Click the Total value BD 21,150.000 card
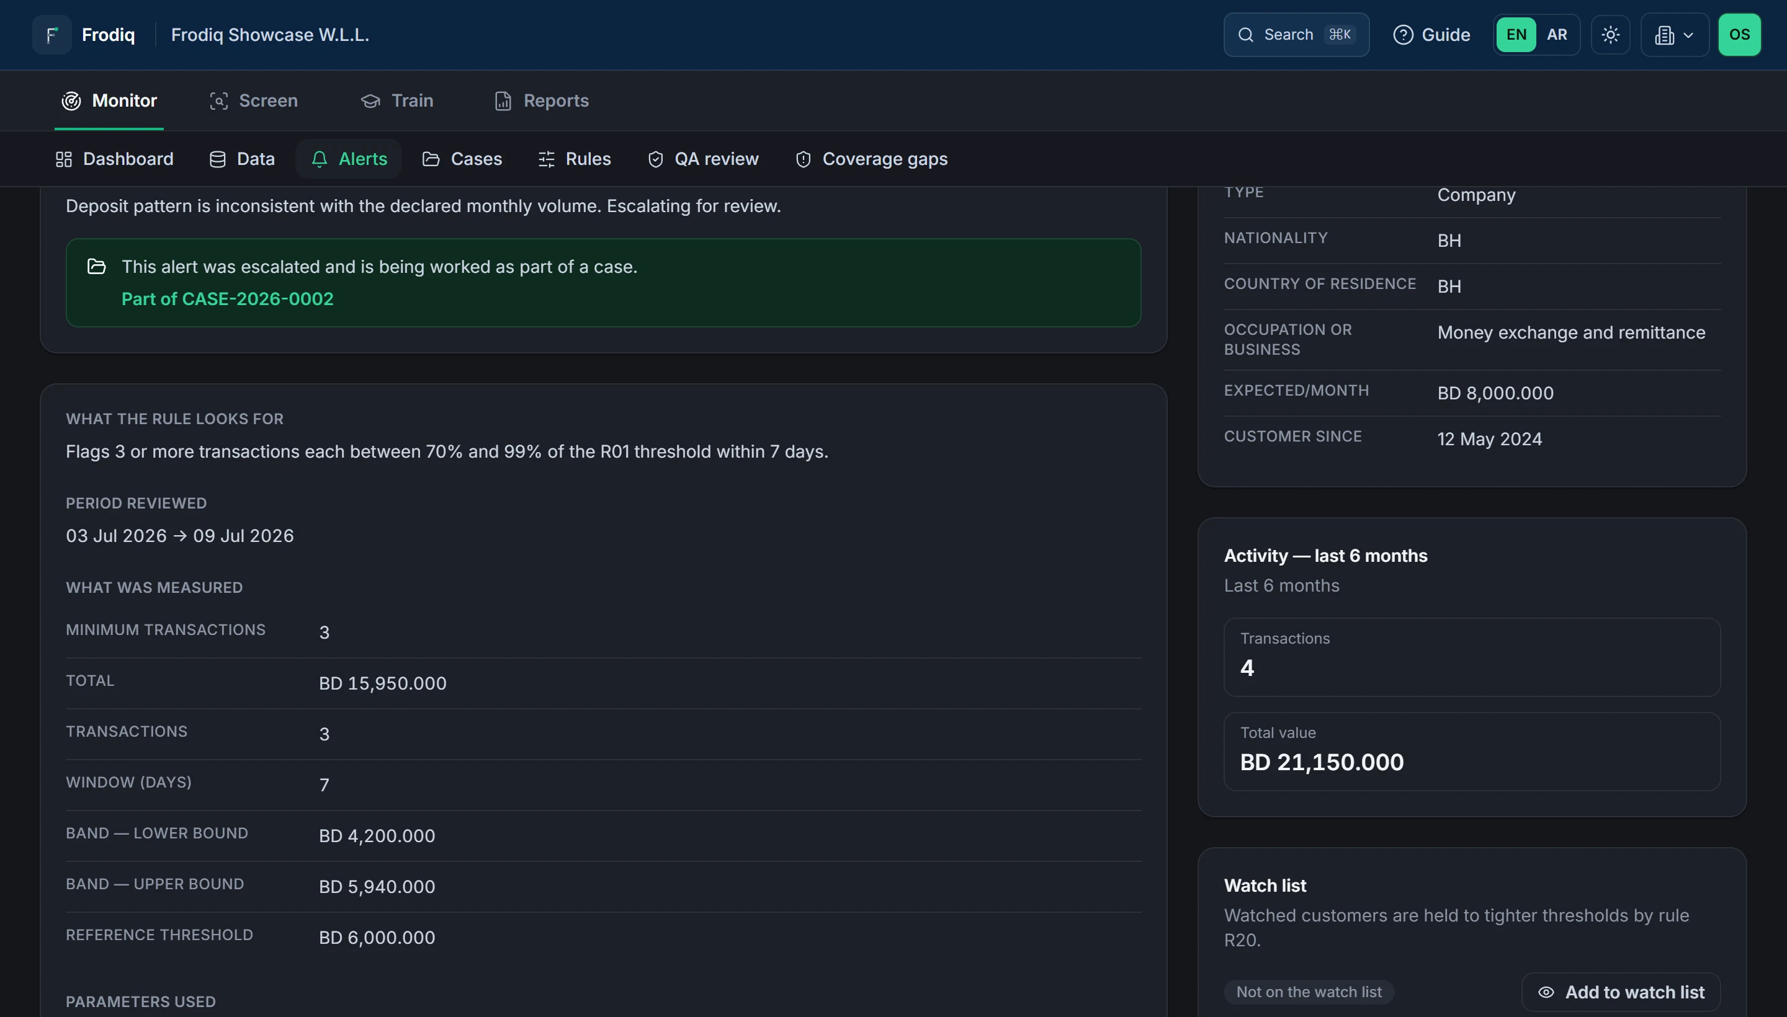The image size is (1787, 1017). click(1472, 752)
